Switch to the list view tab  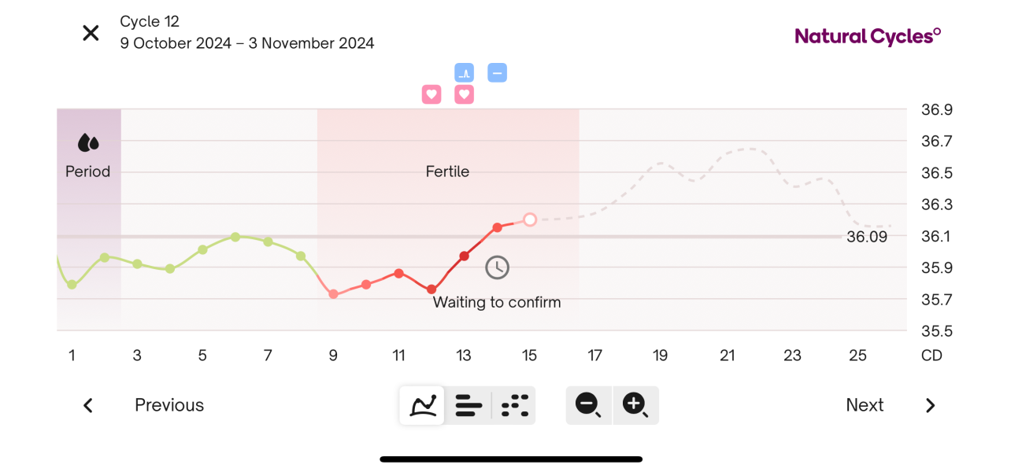coord(468,405)
